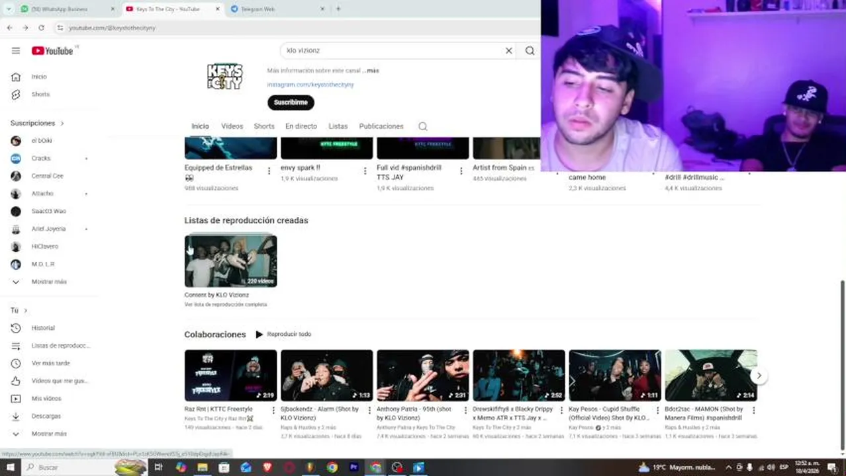Search within channel using the tab-bar magnifier
The image size is (846, 476).
point(423,126)
